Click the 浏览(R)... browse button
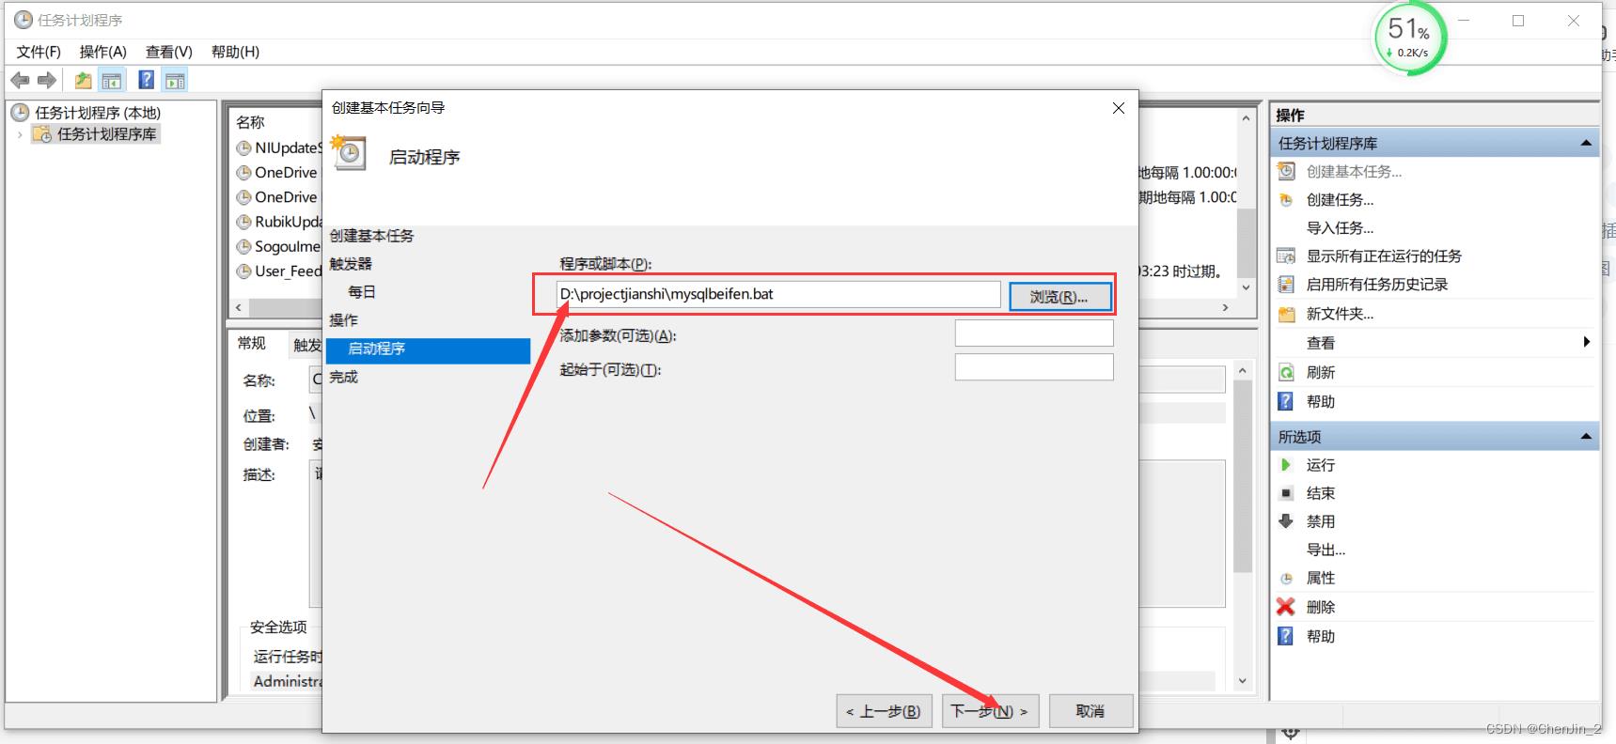The height and width of the screenshot is (744, 1616). (1059, 296)
